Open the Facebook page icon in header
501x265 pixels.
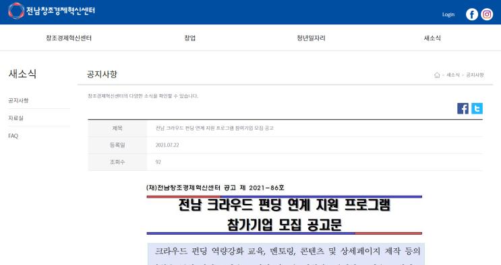click(x=471, y=14)
